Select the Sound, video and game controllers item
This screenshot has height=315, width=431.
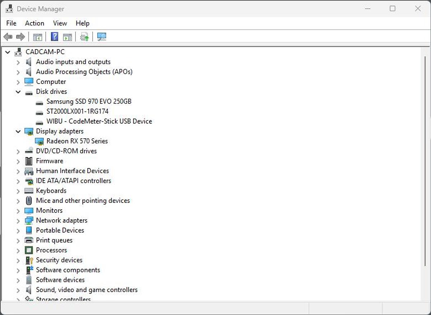click(x=87, y=290)
